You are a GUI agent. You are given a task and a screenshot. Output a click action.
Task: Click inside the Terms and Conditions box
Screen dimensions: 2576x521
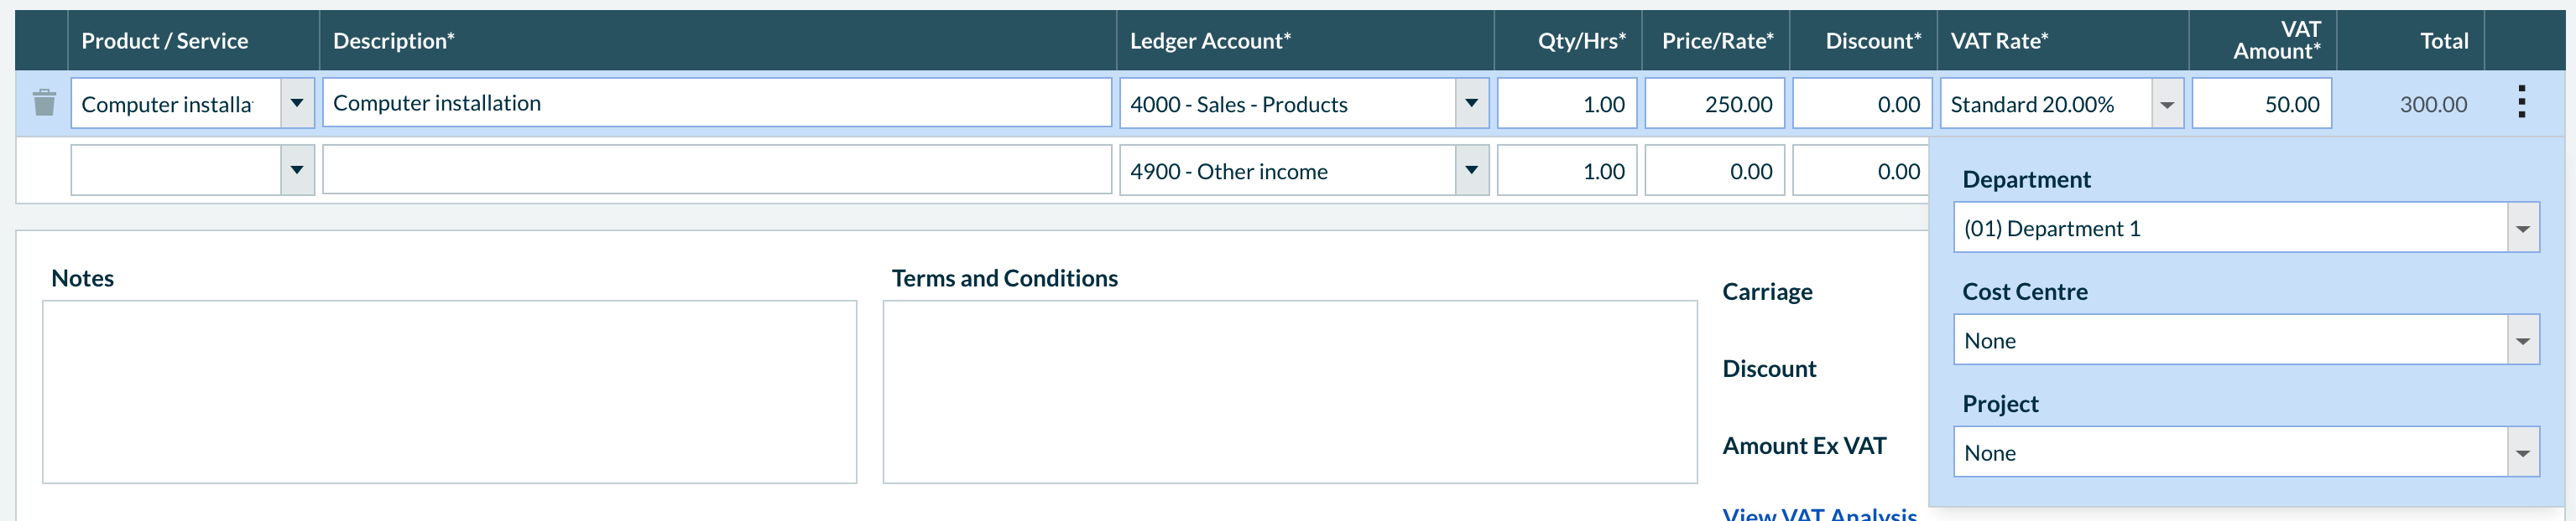1289,391
